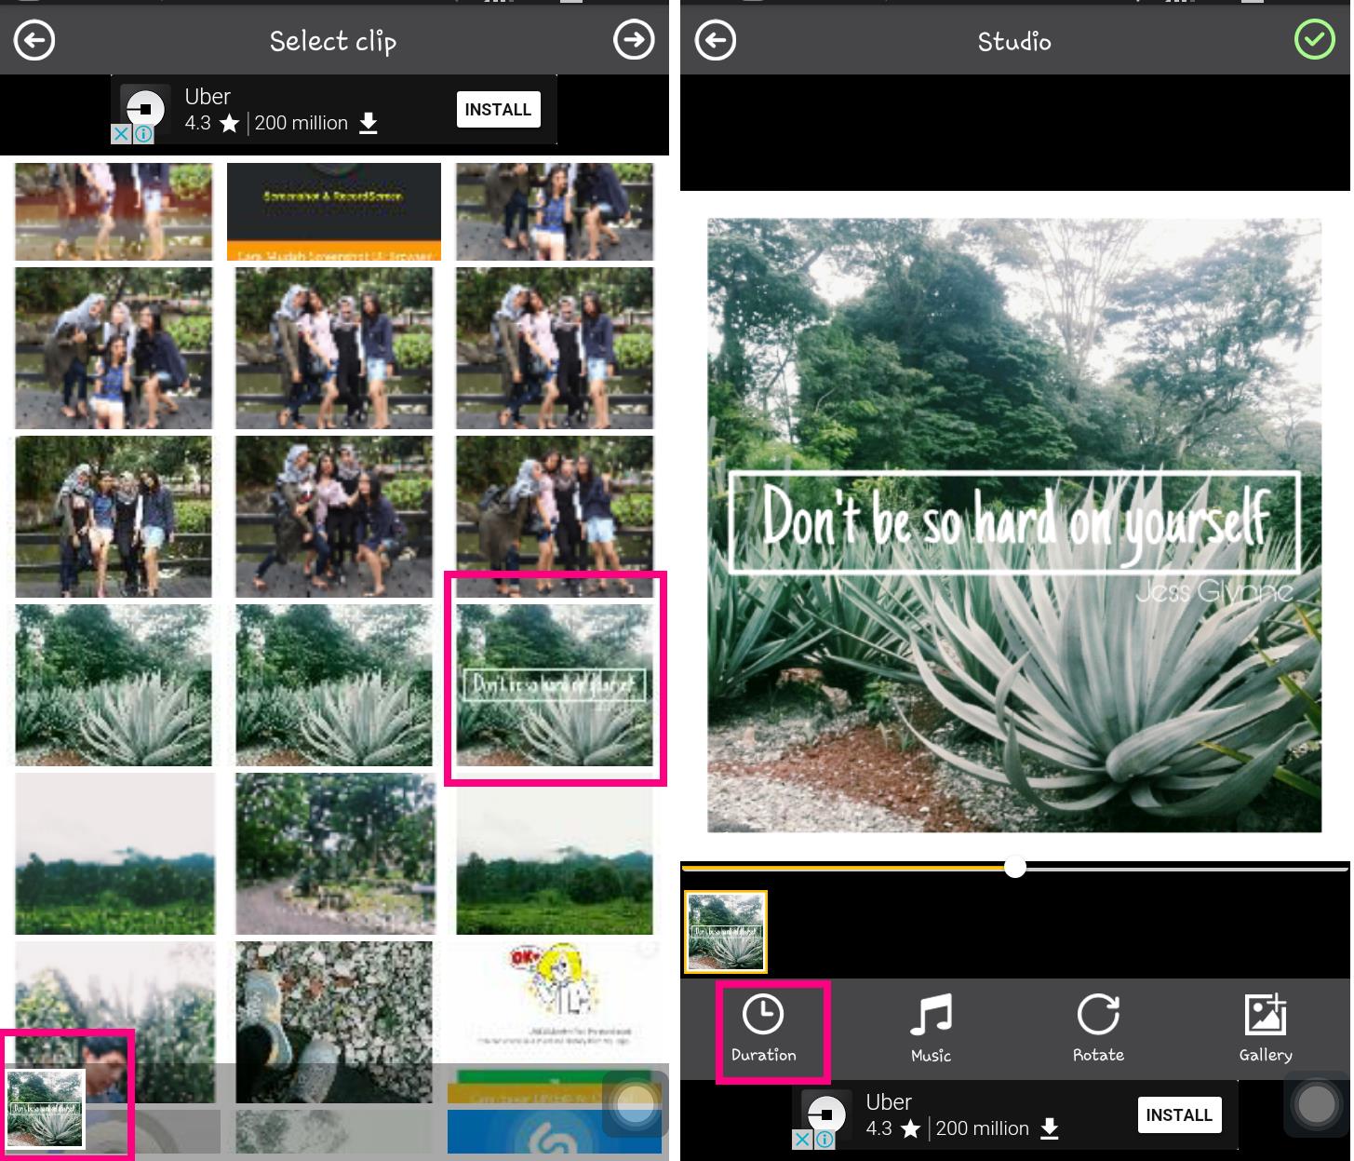Open ad info icon on Select clip screen
The image size is (1354, 1161).
tap(143, 134)
